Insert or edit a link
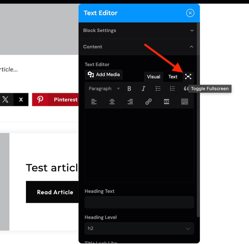This screenshot has width=249, height=244. 148,101
